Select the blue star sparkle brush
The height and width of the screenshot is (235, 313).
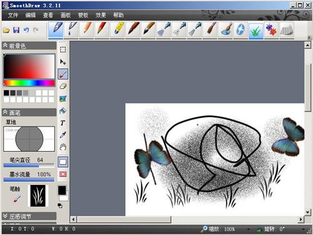click(x=240, y=29)
